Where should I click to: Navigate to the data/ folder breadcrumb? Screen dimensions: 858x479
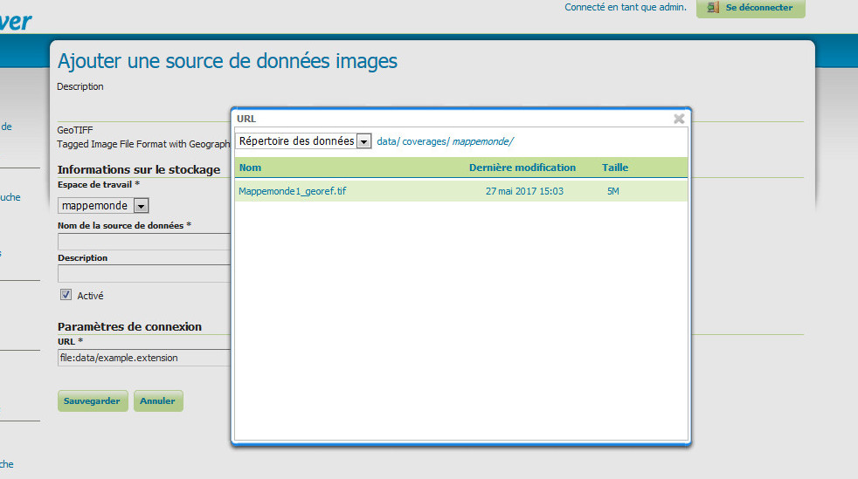(x=388, y=141)
